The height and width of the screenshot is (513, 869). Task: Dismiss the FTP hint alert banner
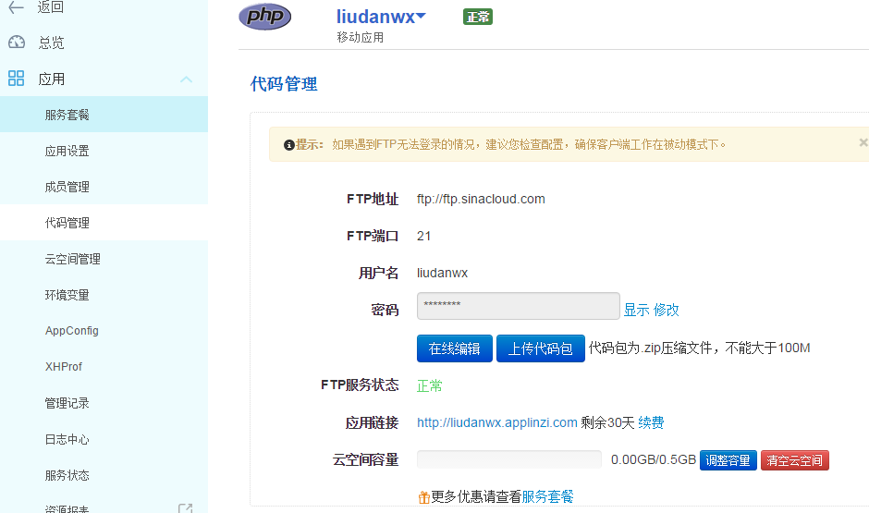863,143
